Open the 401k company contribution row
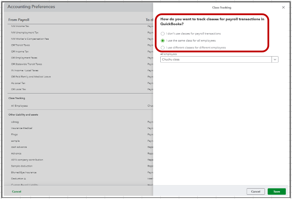Viewport: 292px width, 199px height. [27, 160]
